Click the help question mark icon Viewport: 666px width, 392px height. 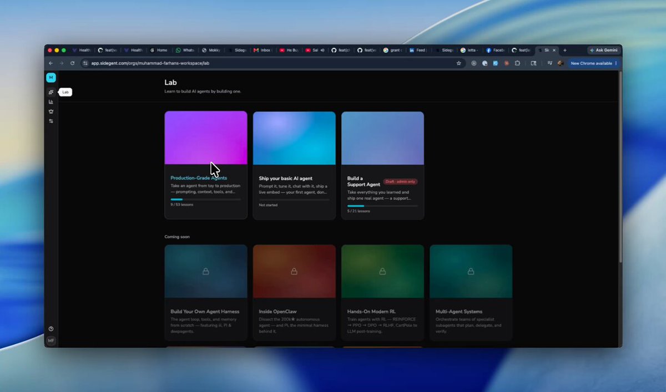[x=51, y=329]
